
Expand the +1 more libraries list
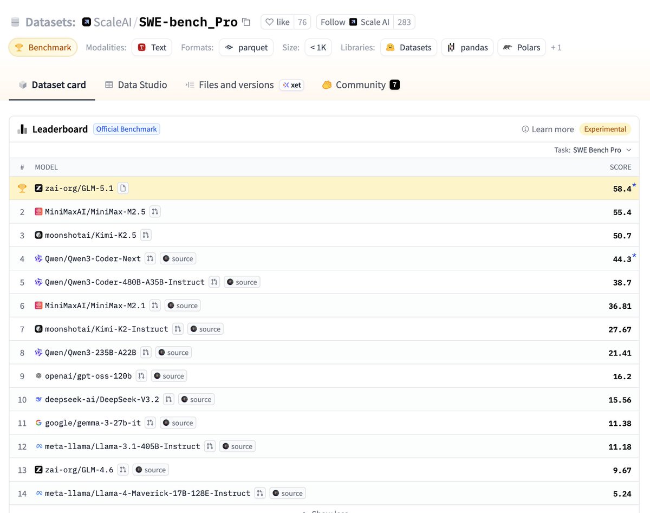556,48
